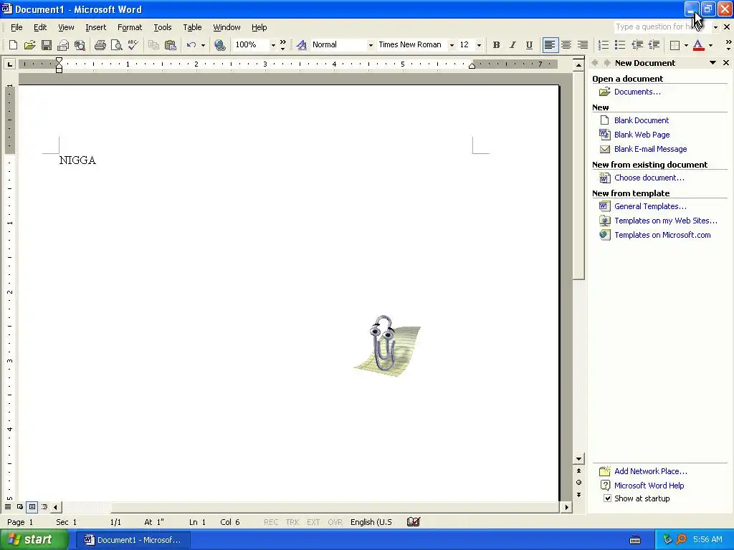
Task: Click the Bullets list icon
Action: (620, 45)
